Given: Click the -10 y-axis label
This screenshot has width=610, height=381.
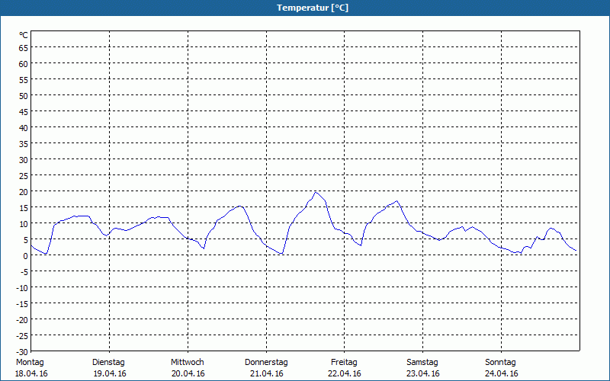Looking at the screenshot, I should (x=22, y=288).
